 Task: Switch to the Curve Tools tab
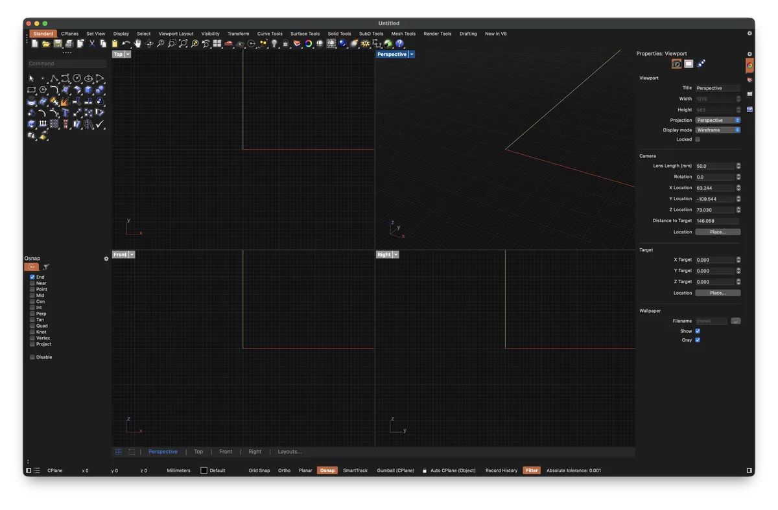[270, 34]
